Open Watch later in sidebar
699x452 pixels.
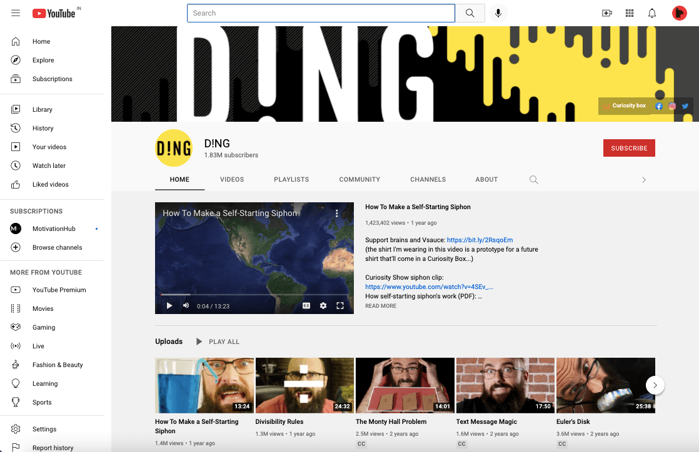[x=52, y=165]
